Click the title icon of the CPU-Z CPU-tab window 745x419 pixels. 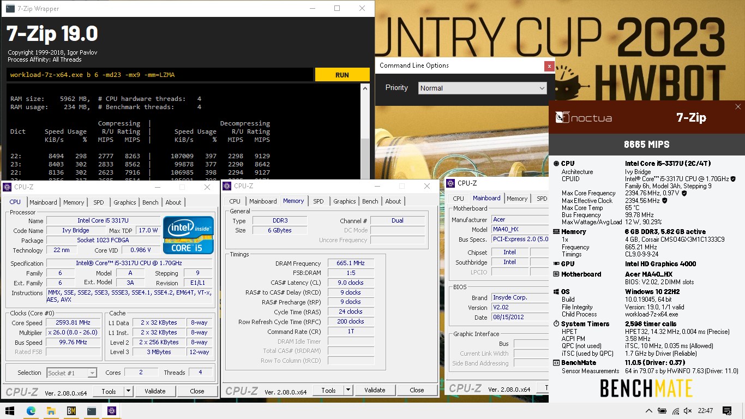coord(7,187)
